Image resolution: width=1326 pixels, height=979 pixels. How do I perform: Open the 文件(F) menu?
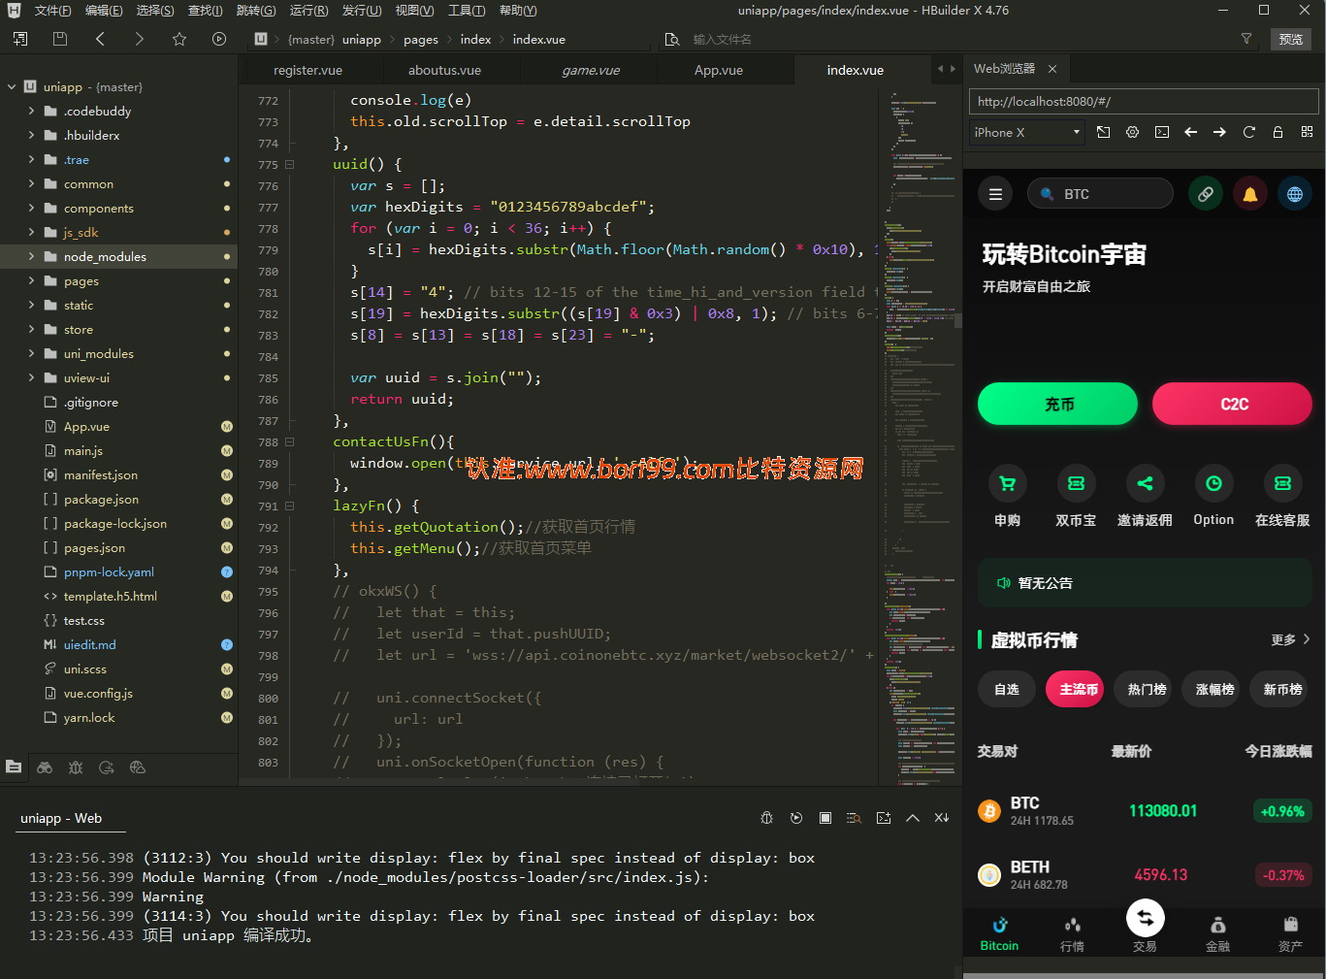[52, 10]
